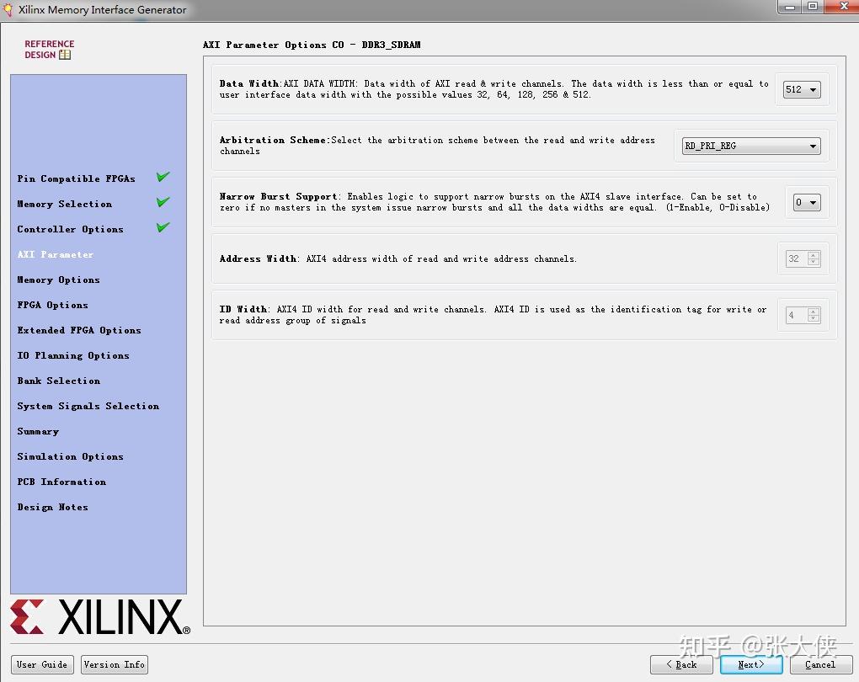
Task: Open the Bank Selection page
Action: [x=58, y=381]
